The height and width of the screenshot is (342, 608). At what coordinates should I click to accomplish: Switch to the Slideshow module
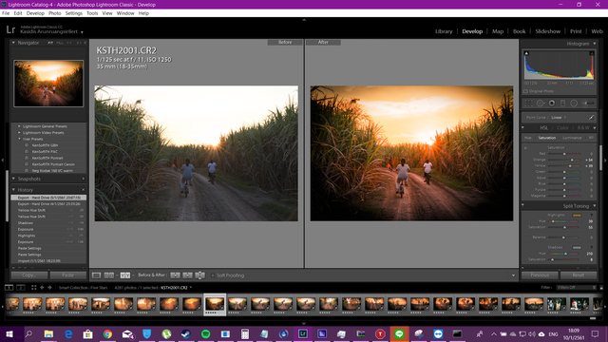click(547, 31)
